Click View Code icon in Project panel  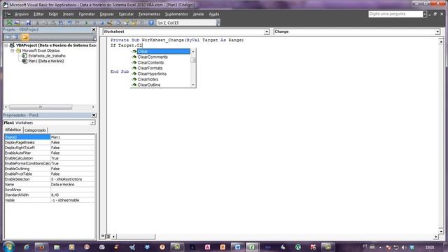click(x=8, y=37)
